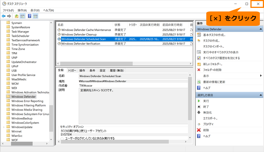Select Windows Defender Scheduled Scan row
Viewport: 264px width, 152px height.
(x=124, y=39)
